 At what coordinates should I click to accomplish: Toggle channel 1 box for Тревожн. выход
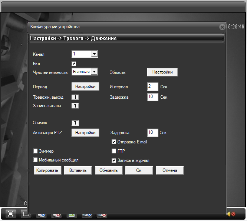[x=75, y=97]
